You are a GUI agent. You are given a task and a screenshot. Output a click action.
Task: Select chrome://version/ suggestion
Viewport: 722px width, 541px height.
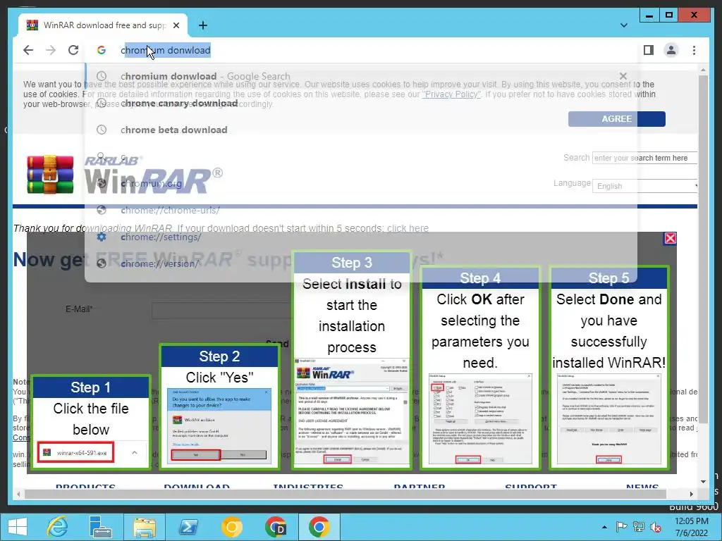(360, 263)
